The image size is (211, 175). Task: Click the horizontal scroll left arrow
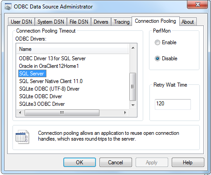click(x=20, y=112)
